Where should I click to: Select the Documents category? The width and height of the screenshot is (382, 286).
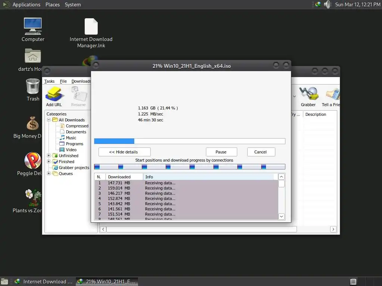point(76,132)
